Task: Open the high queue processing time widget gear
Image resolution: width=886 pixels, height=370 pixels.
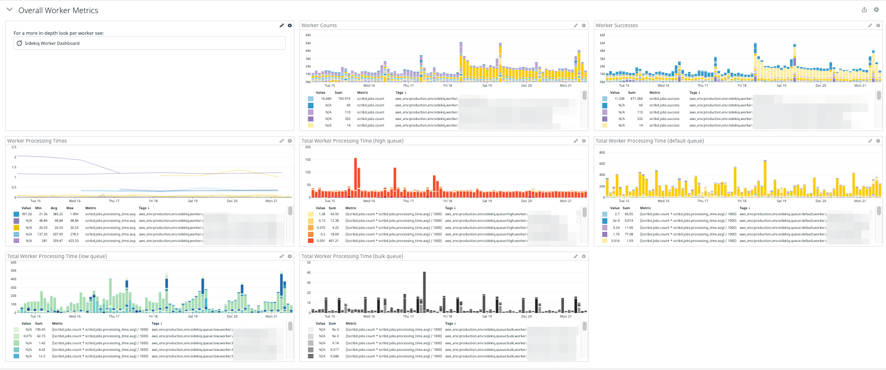Action: (x=584, y=141)
